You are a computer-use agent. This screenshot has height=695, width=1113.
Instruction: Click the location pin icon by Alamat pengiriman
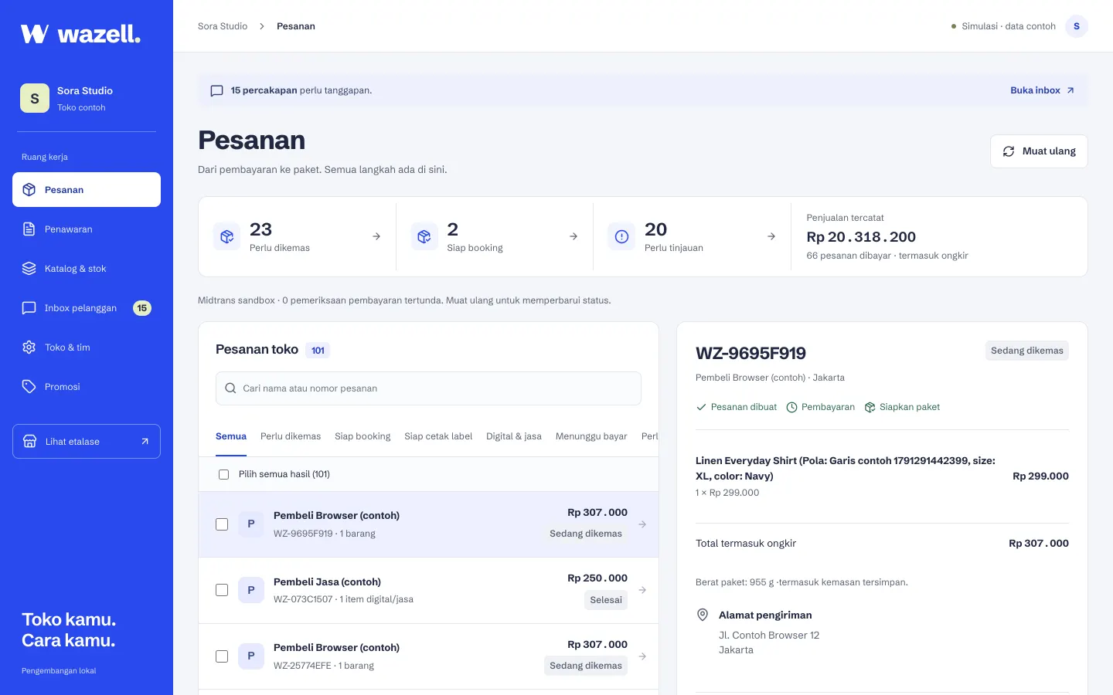703,615
